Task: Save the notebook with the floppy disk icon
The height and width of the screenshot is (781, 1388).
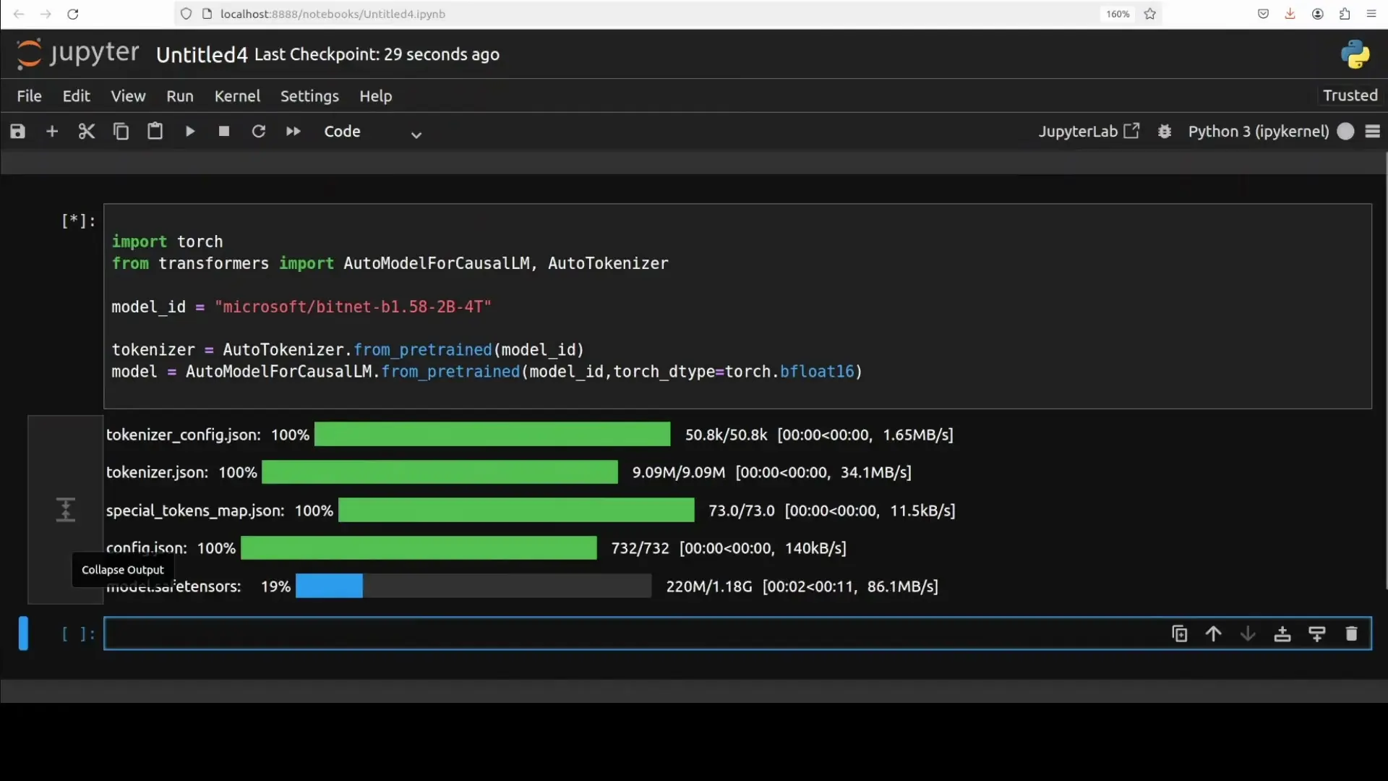Action: pos(17,132)
